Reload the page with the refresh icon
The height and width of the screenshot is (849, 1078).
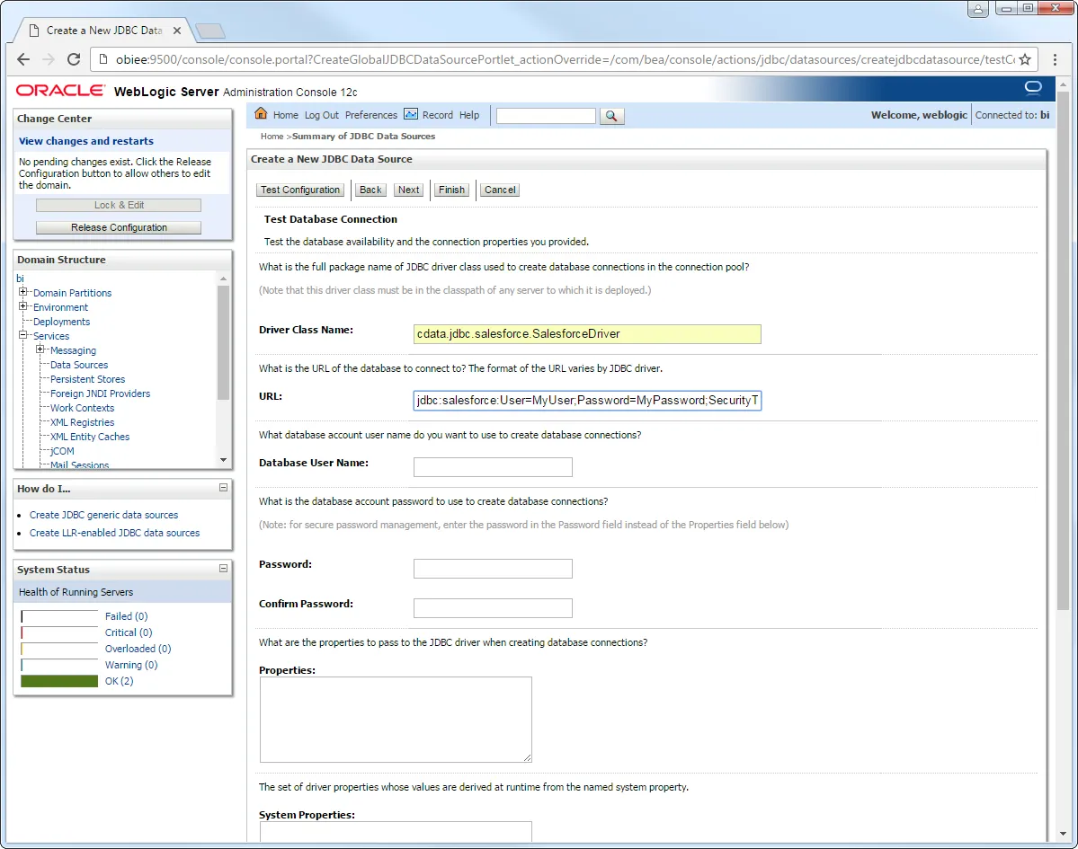point(75,58)
